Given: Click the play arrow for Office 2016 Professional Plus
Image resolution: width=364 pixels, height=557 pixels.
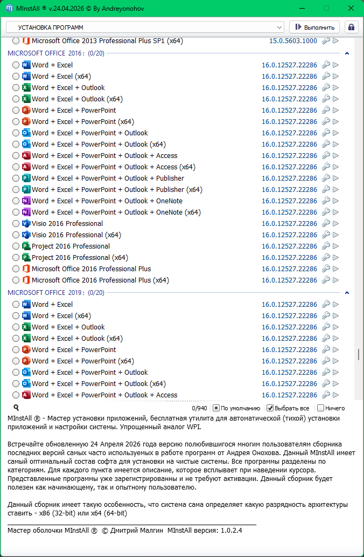Looking at the screenshot, I should point(336,269).
